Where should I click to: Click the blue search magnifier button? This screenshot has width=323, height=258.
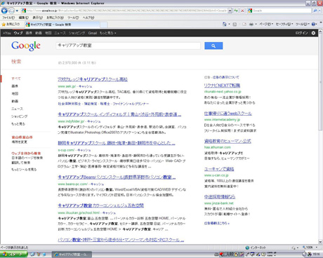pos(213,46)
